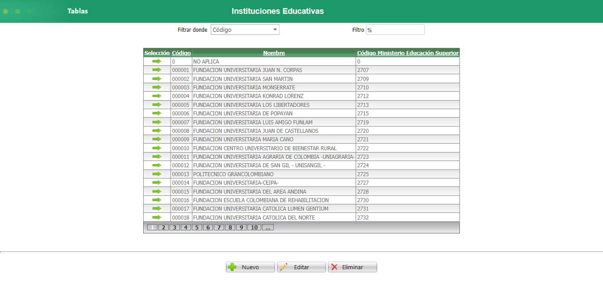Click the 000017 code cell
This screenshot has height=288, width=603.
point(181,209)
